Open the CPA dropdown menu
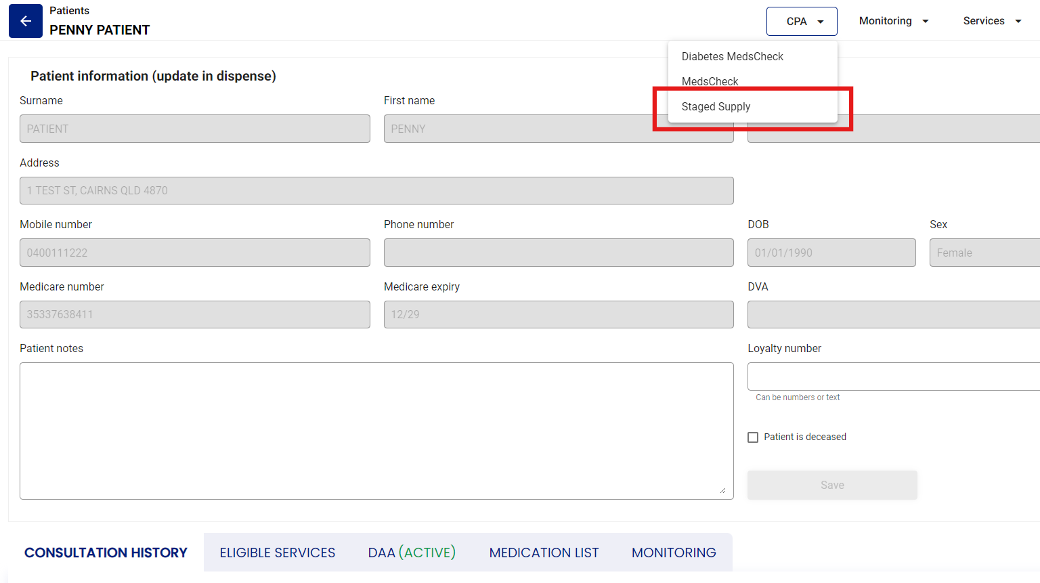Image resolution: width=1040 pixels, height=583 pixels. point(802,21)
